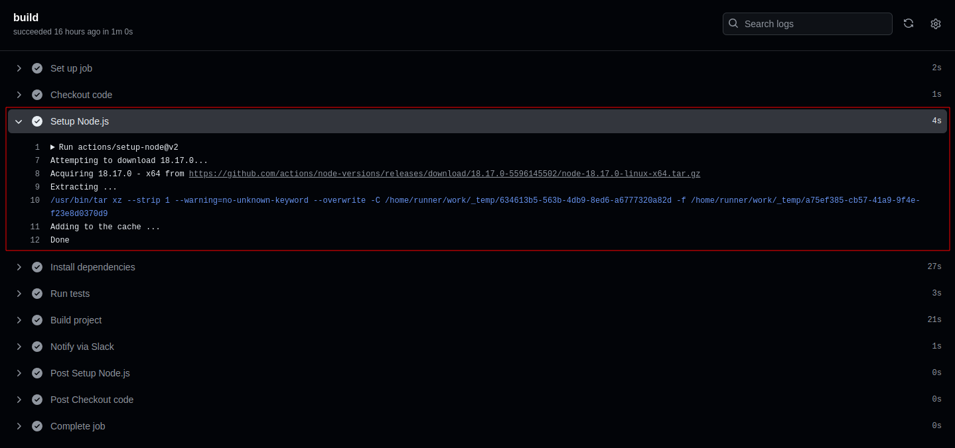This screenshot has height=448, width=955.
Task: Click the /usr/bin/tar command log line
Action: pyautogui.click(x=485, y=207)
